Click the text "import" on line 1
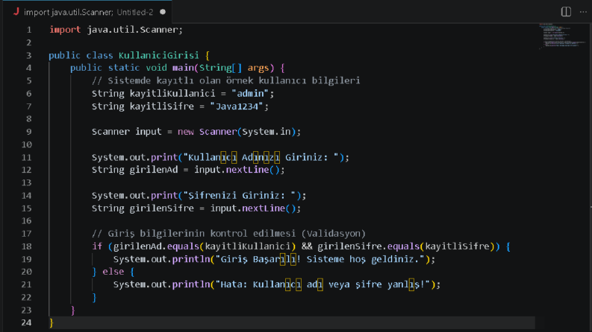Image resolution: width=592 pixels, height=332 pixels. coord(65,30)
